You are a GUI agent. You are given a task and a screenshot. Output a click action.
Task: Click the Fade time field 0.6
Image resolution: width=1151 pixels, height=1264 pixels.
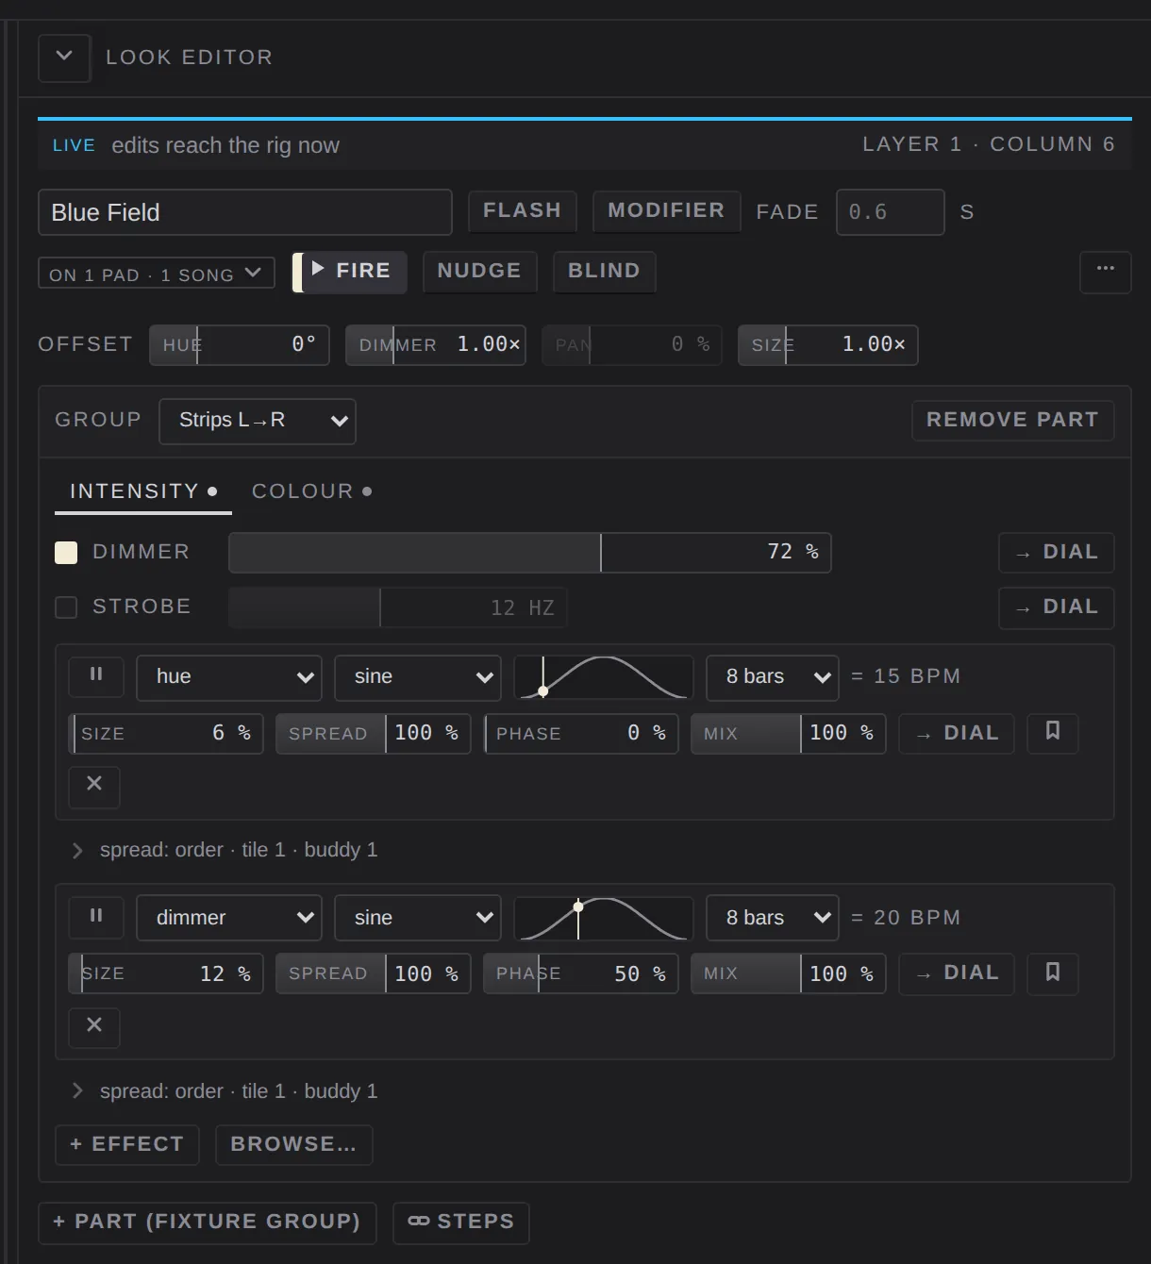pos(891,213)
